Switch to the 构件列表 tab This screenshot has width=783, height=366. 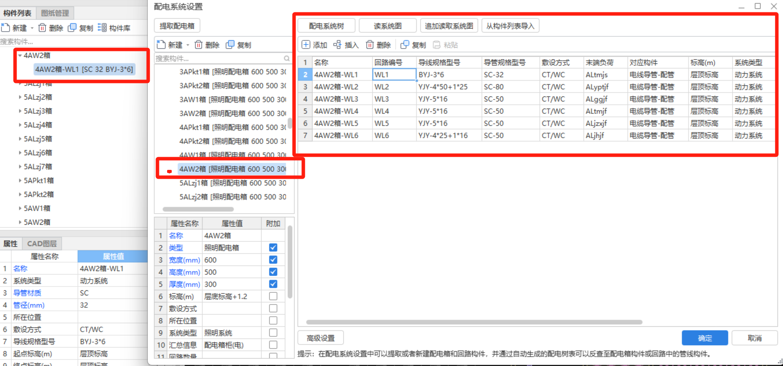point(18,13)
